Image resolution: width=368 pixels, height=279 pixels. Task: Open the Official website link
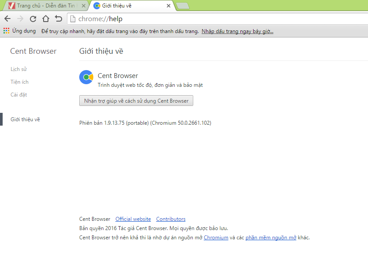click(x=133, y=219)
